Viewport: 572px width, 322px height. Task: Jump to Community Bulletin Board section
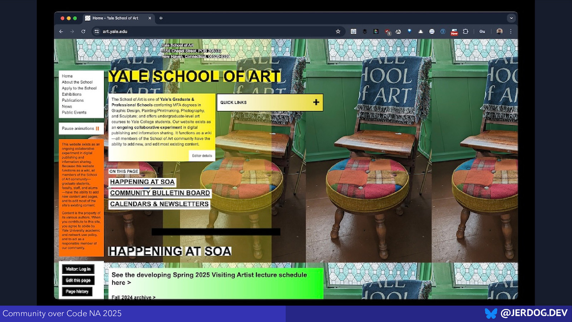pyautogui.click(x=160, y=193)
